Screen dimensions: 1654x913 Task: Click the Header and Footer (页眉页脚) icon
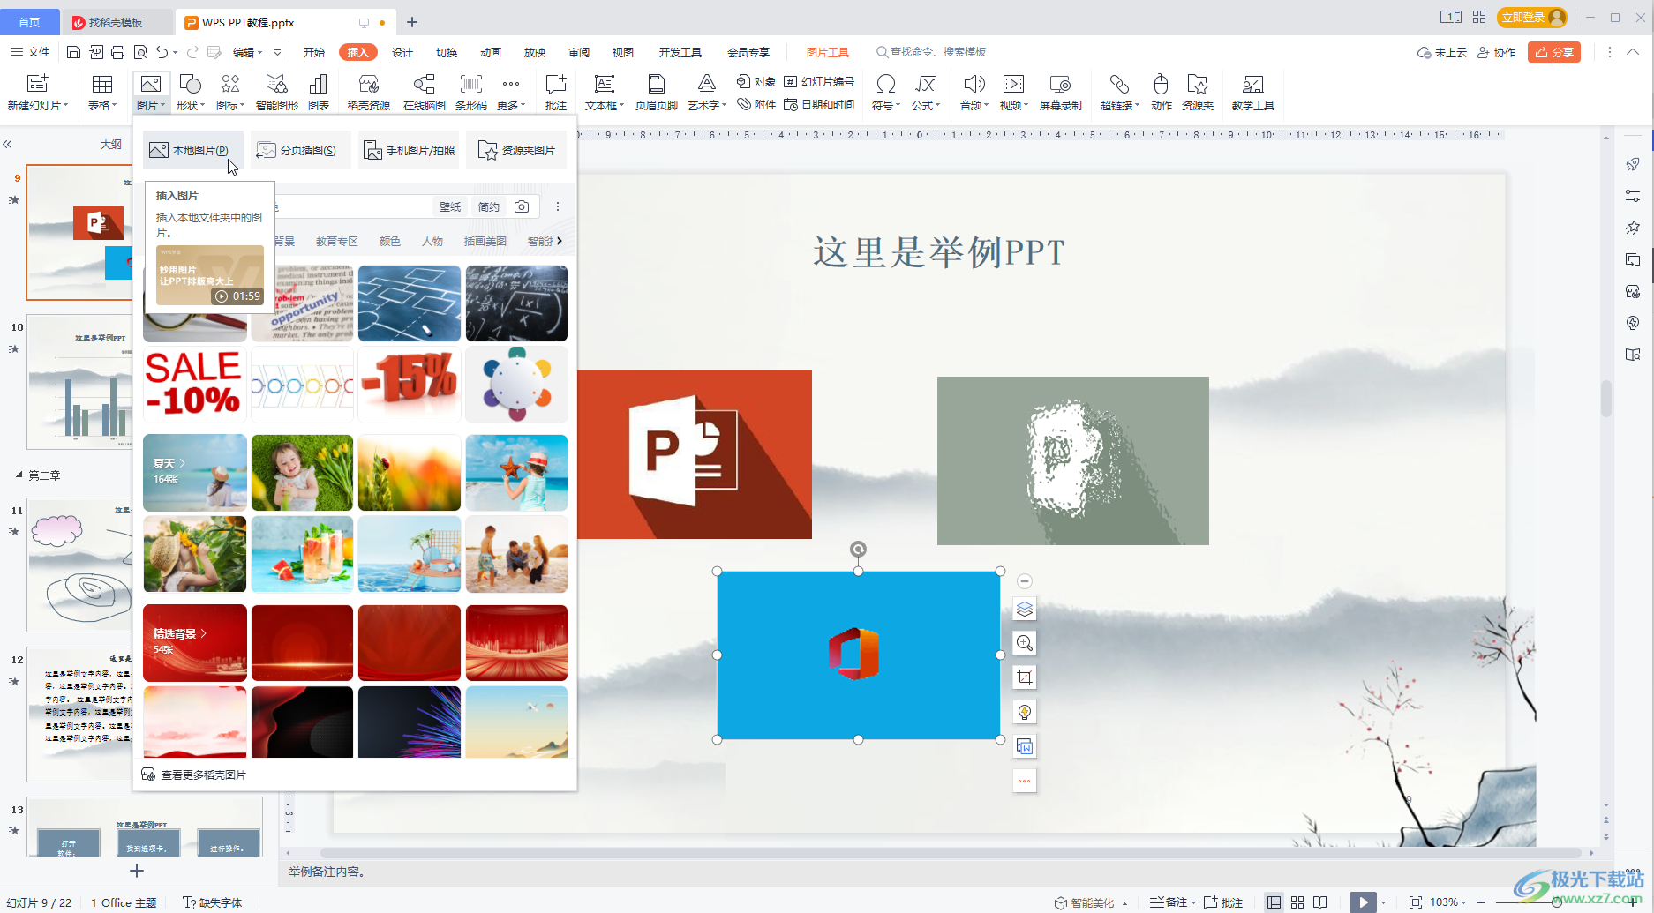(657, 84)
